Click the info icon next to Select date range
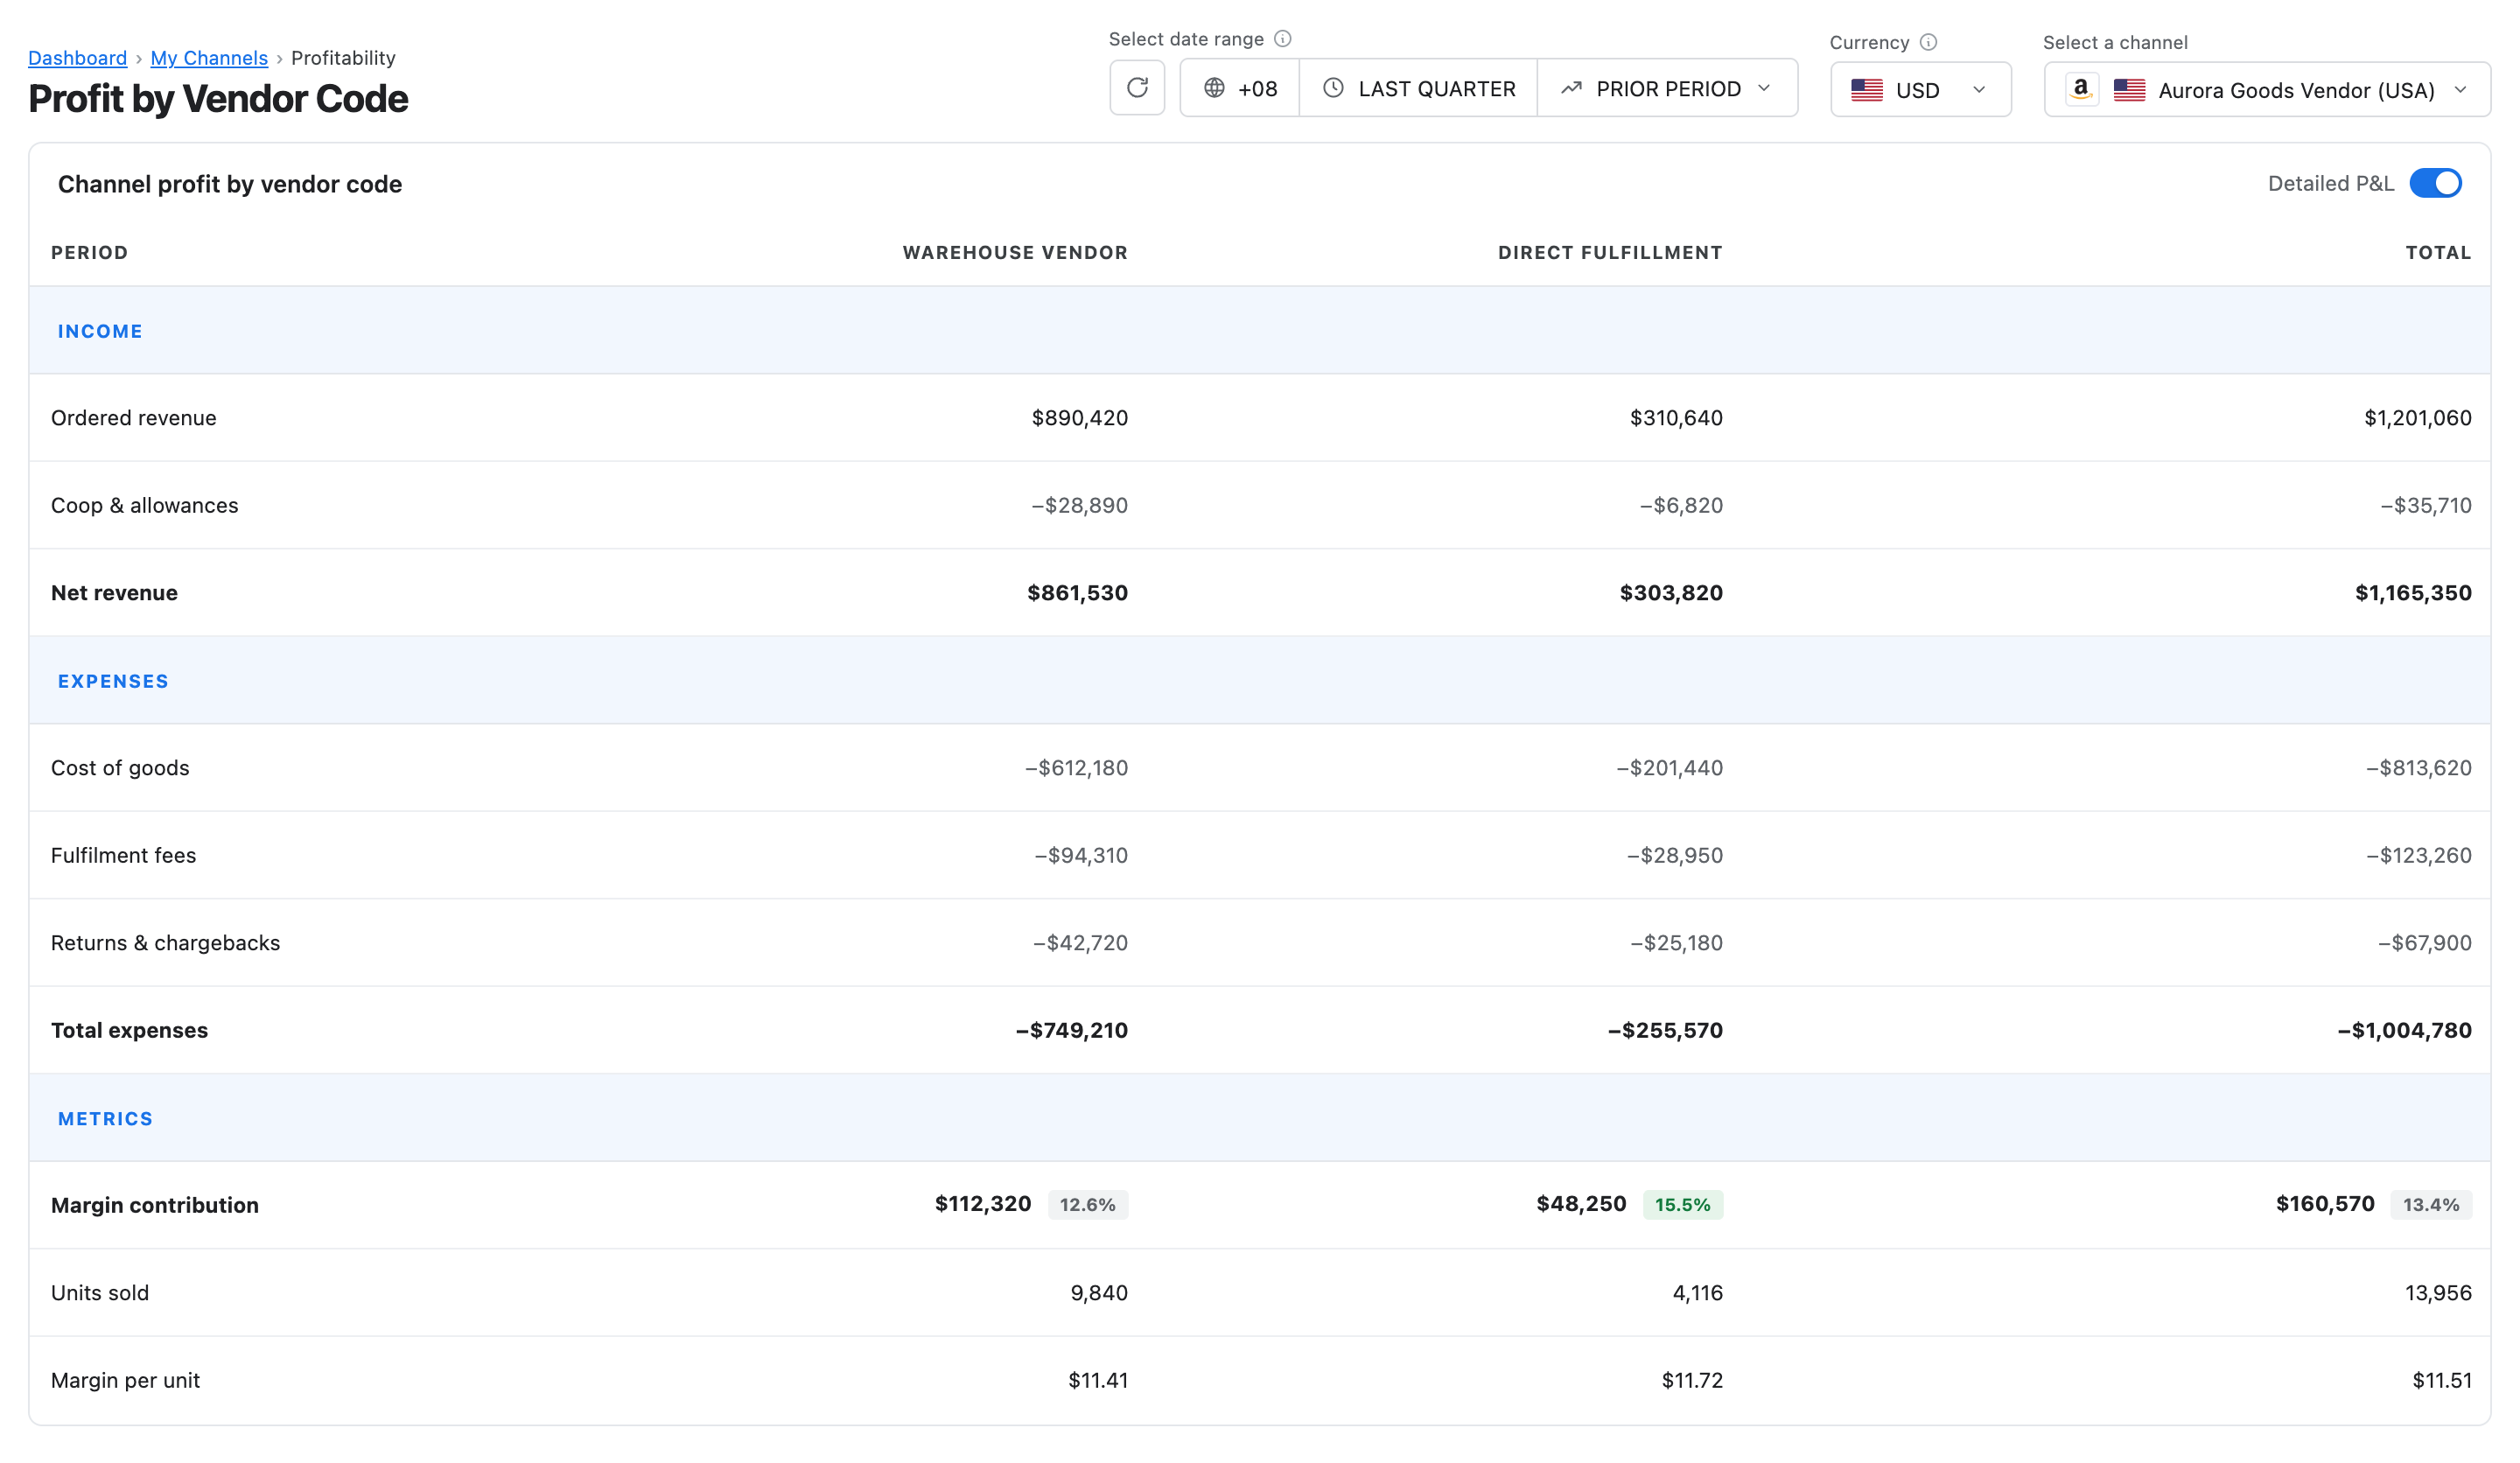2520x1463 pixels. click(1283, 39)
